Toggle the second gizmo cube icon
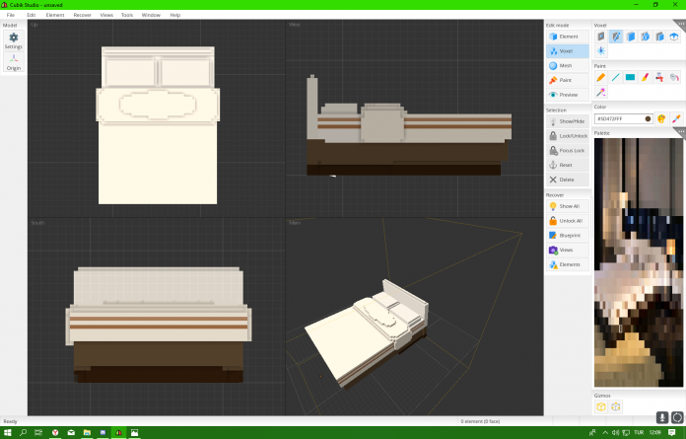 616,406
